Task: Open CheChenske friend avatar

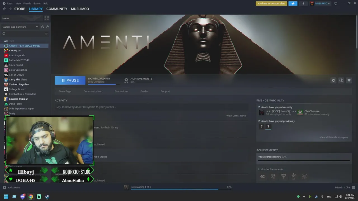Action: 300,113
